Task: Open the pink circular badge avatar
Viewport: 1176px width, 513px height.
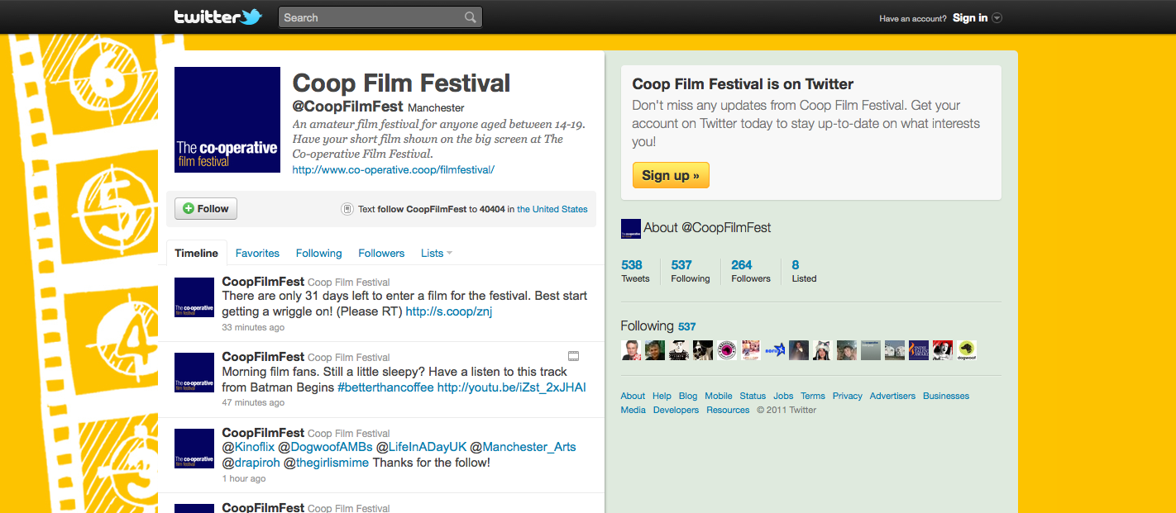Action: click(x=727, y=350)
